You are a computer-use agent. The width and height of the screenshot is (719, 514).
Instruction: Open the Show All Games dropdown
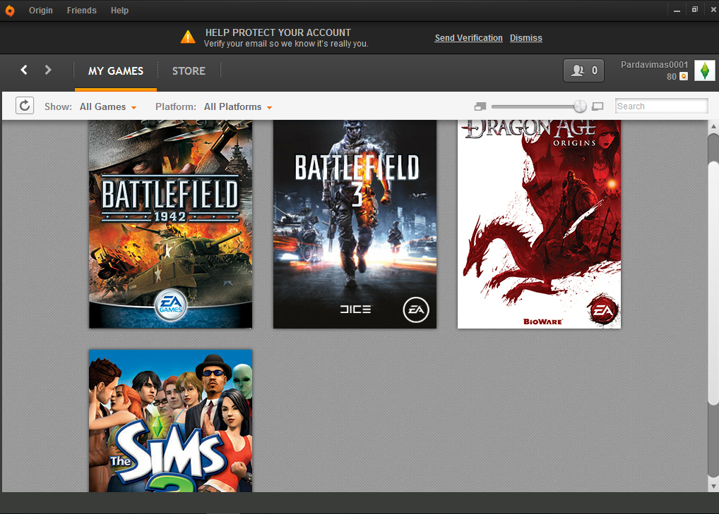(x=108, y=106)
